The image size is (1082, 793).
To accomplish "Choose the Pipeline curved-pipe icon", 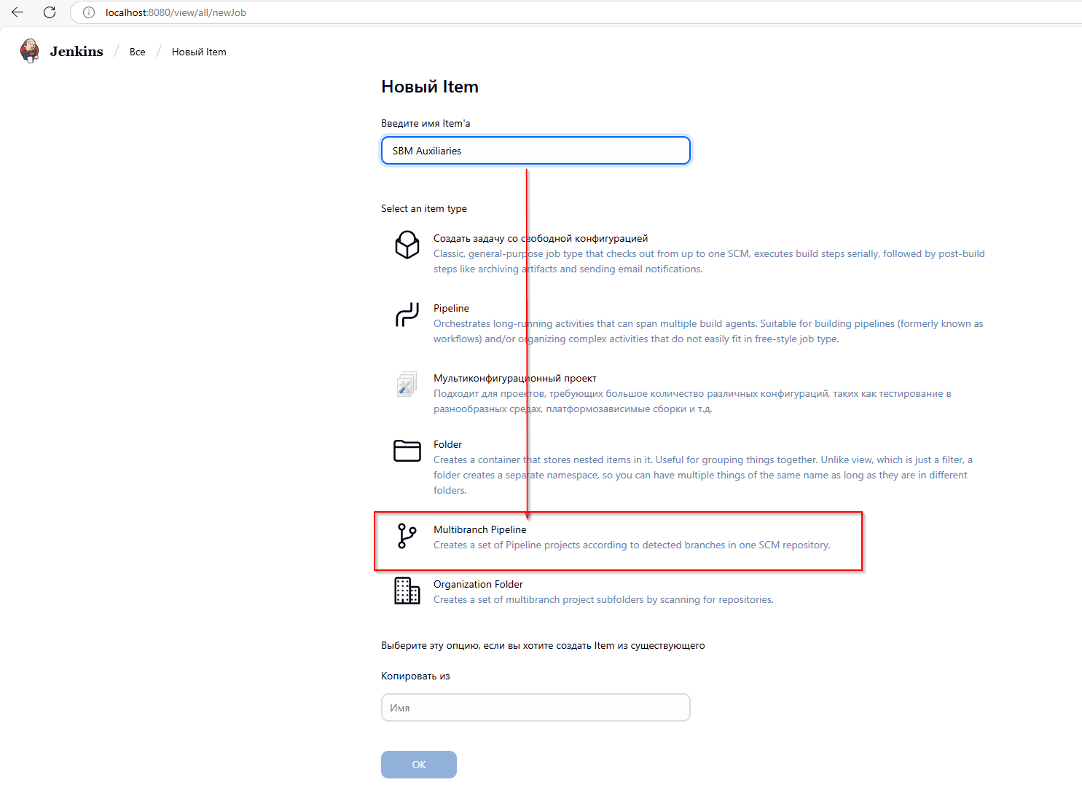I will (x=407, y=315).
